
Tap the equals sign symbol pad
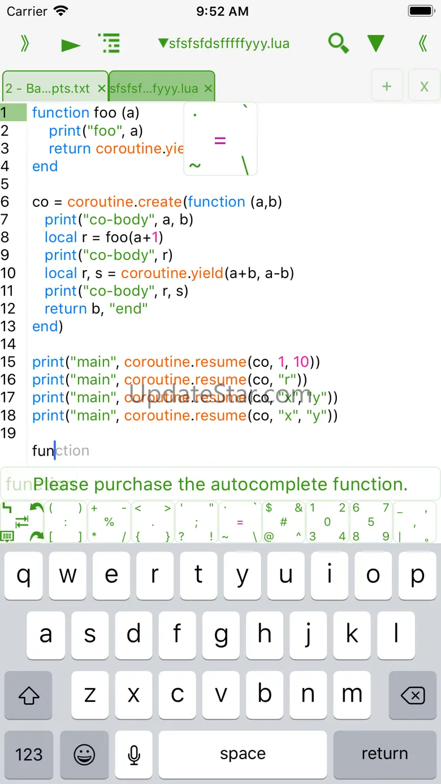click(x=240, y=522)
